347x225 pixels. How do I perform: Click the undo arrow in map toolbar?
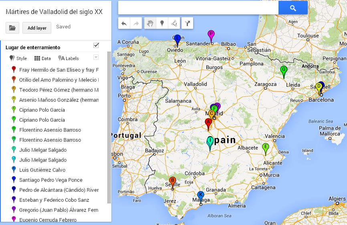pyautogui.click(x=124, y=24)
